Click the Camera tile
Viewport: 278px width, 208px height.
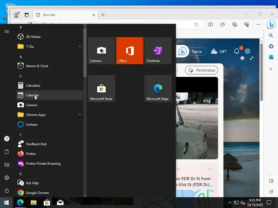pyautogui.click(x=102, y=51)
